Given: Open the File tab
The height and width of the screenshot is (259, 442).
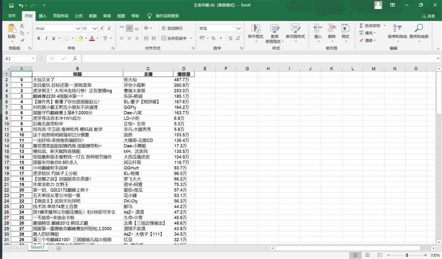Looking at the screenshot, I should pyautogui.click(x=12, y=16).
